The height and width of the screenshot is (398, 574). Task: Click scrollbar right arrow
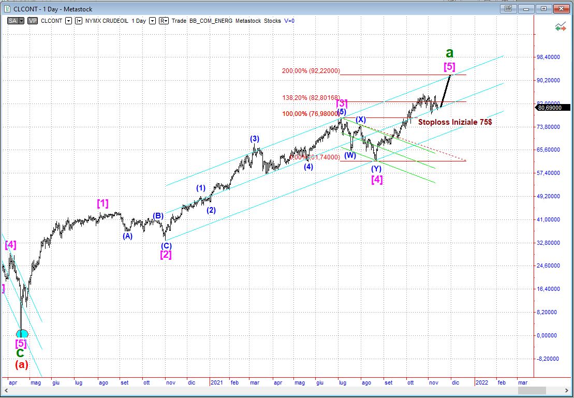tap(567, 391)
